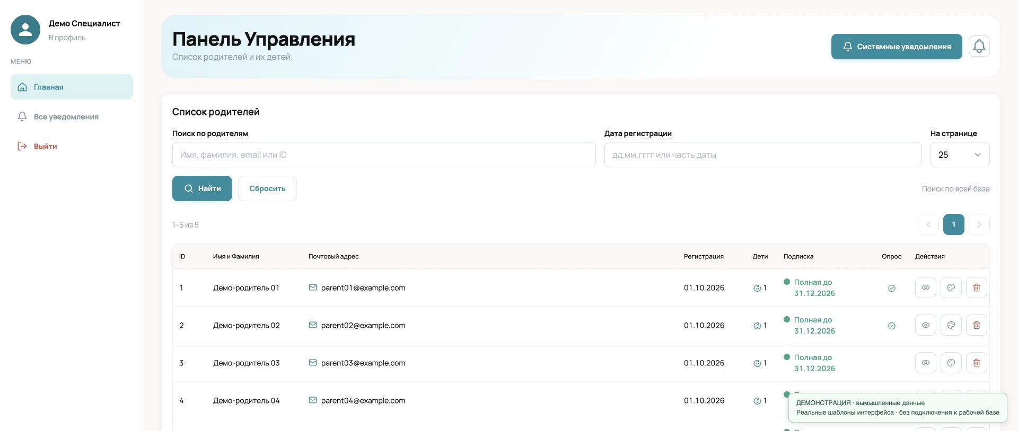This screenshot has width=1018, height=431.
Task: Click survey check icon for Демо-родитель 02
Action: [x=891, y=326]
